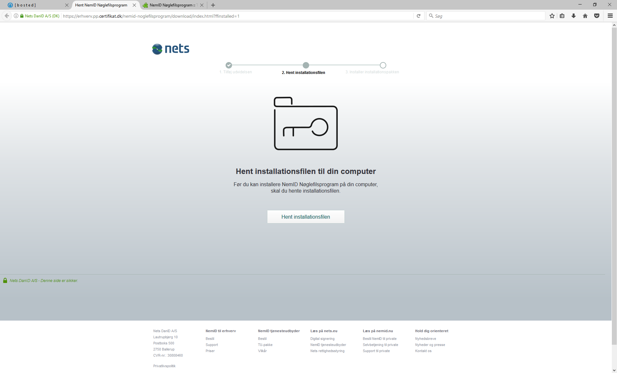617x373 pixels.
Task: Open Support under NemID til erhverv
Action: click(x=212, y=345)
